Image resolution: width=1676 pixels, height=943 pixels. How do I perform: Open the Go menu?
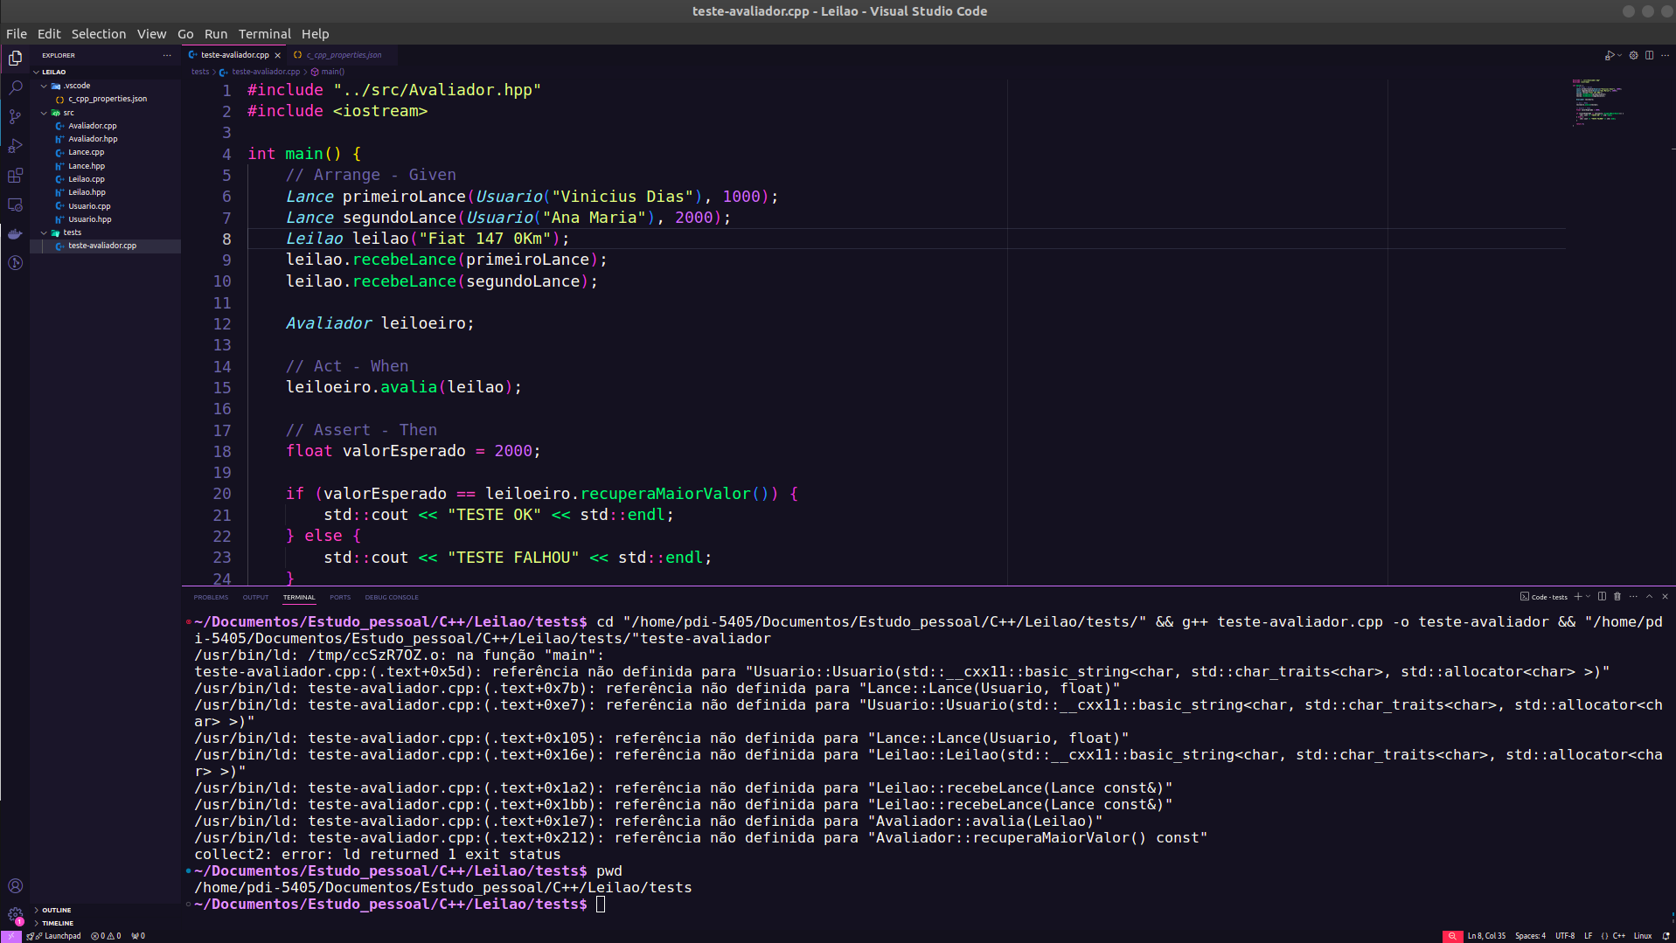point(185,34)
